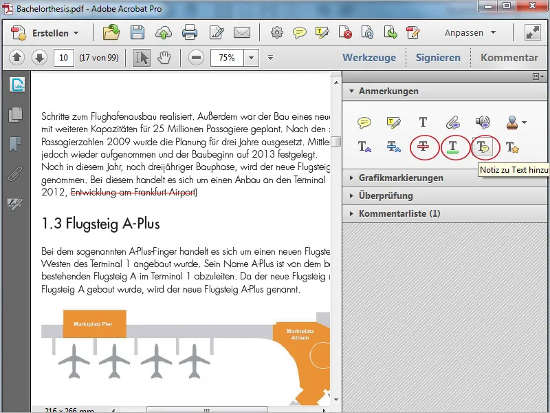
Task: Open the Kommentar pane
Action: click(509, 58)
